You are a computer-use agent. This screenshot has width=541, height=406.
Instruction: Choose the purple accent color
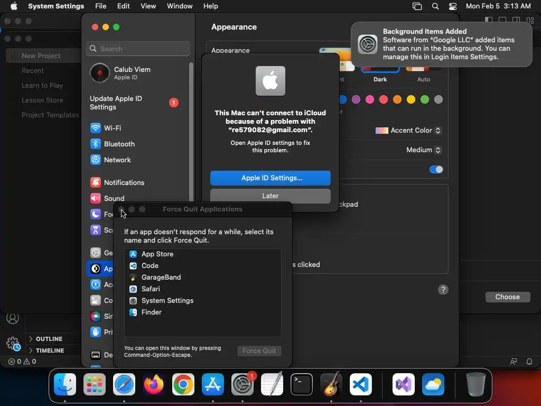pyautogui.click(x=356, y=100)
